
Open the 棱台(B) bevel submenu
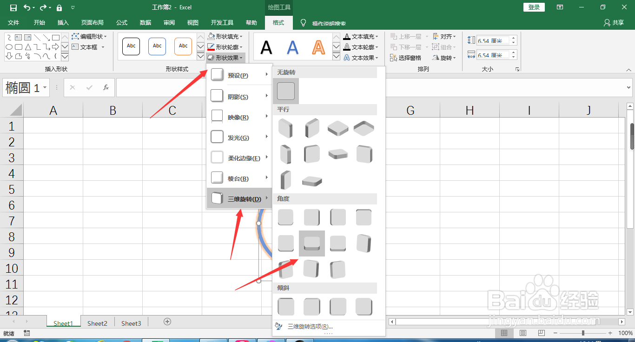coord(239,178)
